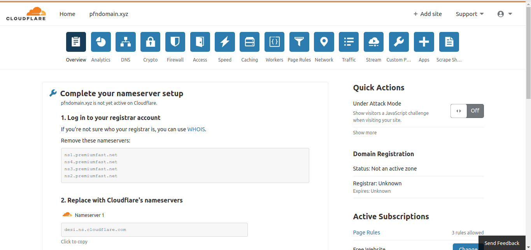Open the Scrape Shield document icon
531x250 pixels.
coord(449,42)
